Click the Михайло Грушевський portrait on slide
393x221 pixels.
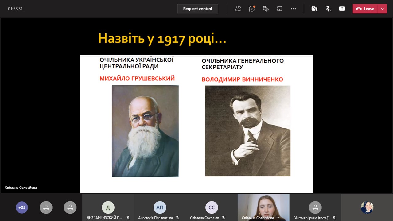[145, 131]
